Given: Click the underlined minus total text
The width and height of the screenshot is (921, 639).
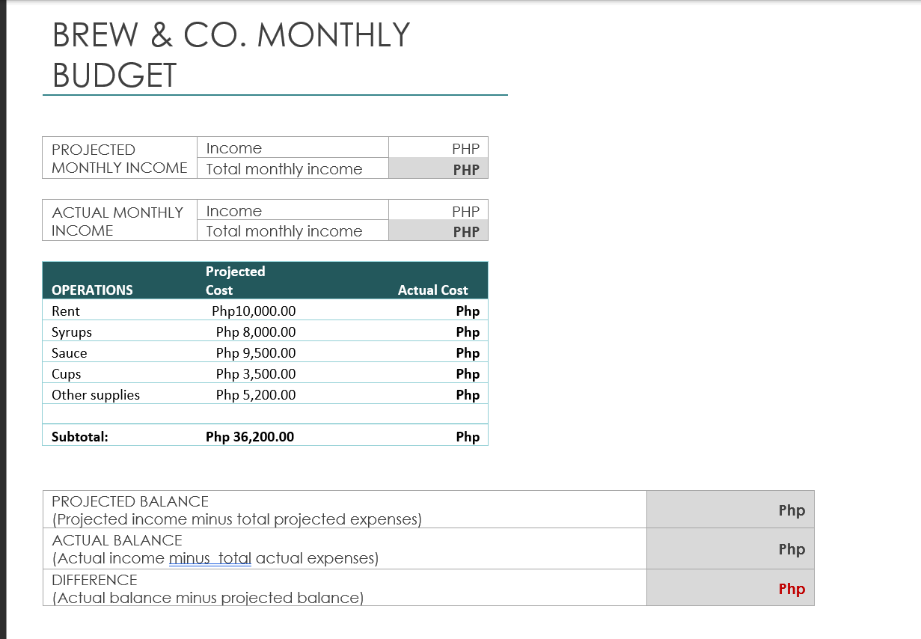Looking at the screenshot, I should [210, 558].
